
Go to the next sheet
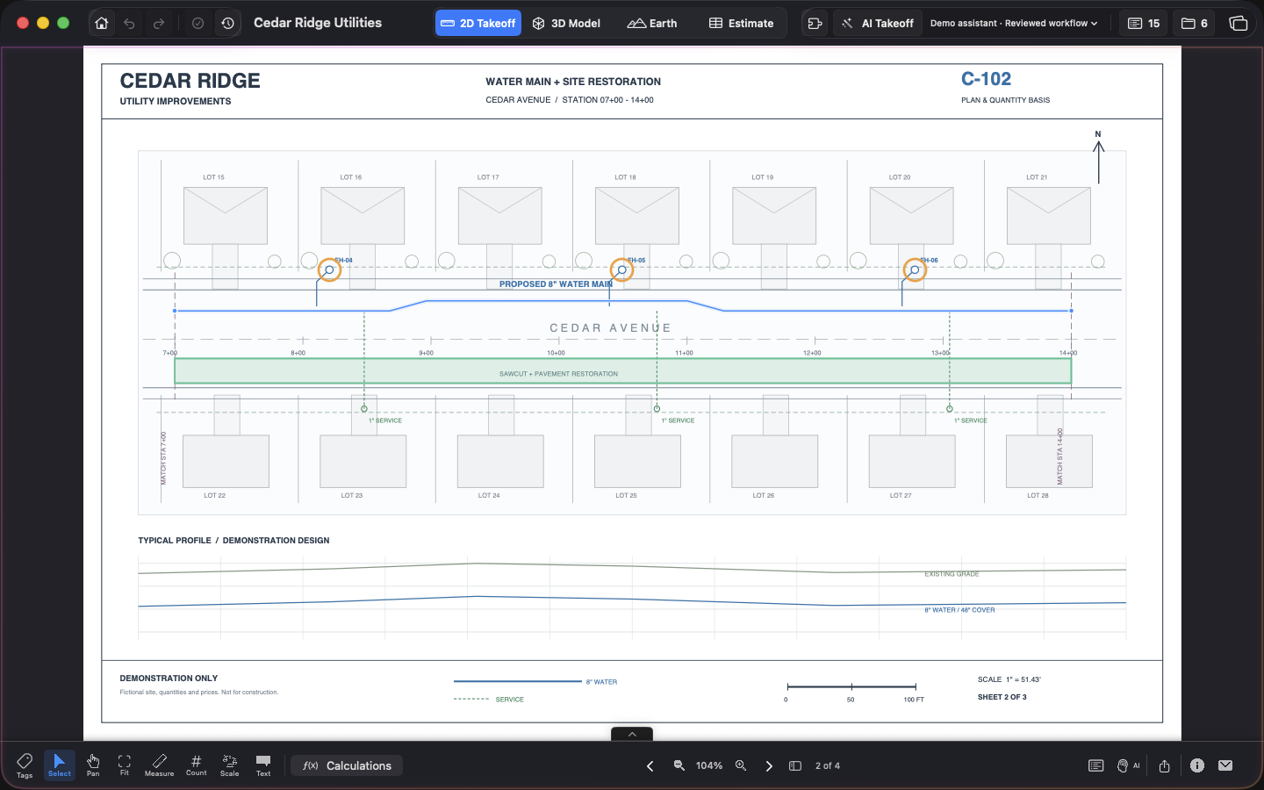coord(769,766)
